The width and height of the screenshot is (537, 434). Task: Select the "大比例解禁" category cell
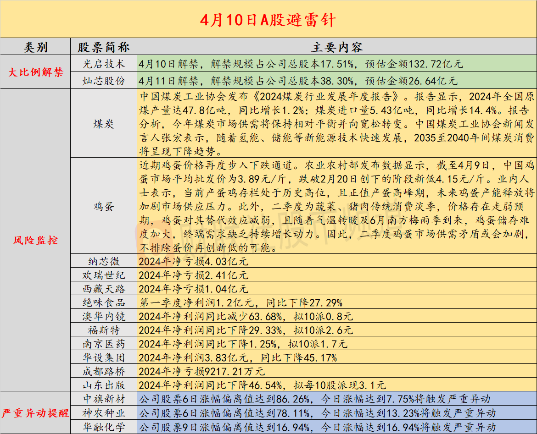click(35, 72)
